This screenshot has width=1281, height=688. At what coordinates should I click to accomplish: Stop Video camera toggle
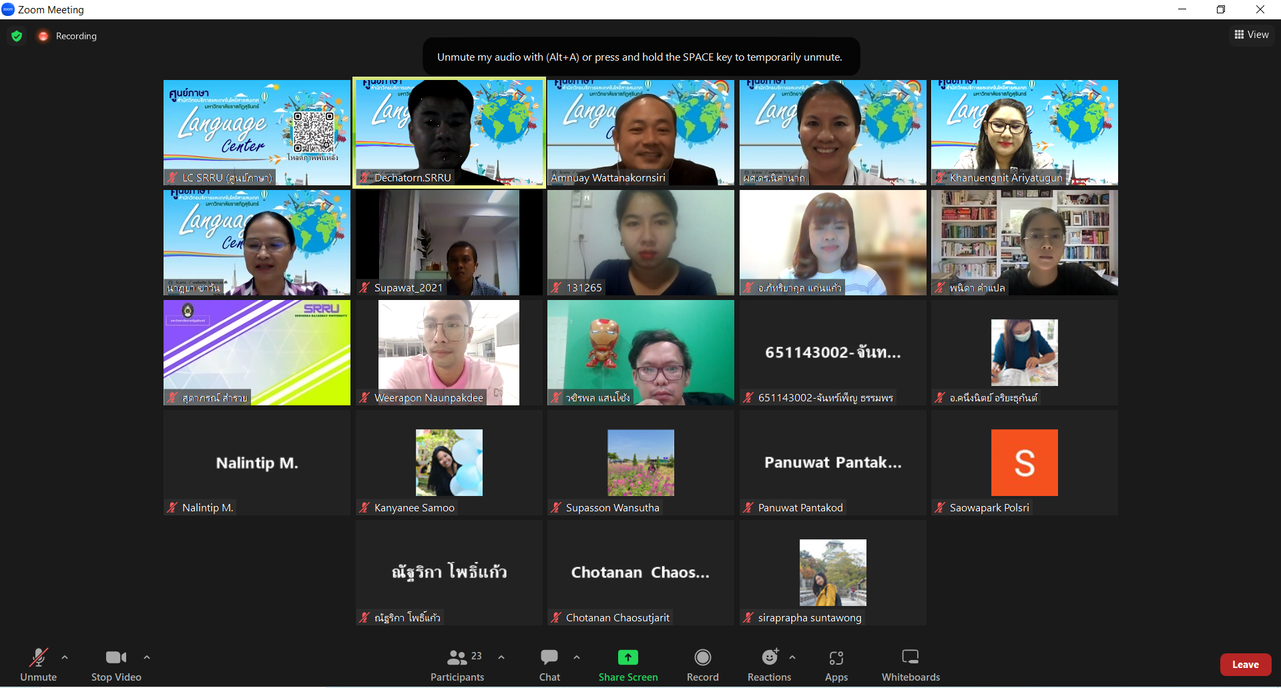116,665
